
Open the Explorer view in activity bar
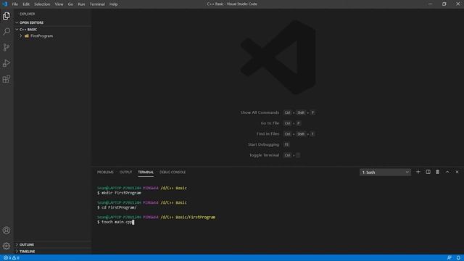7,16
